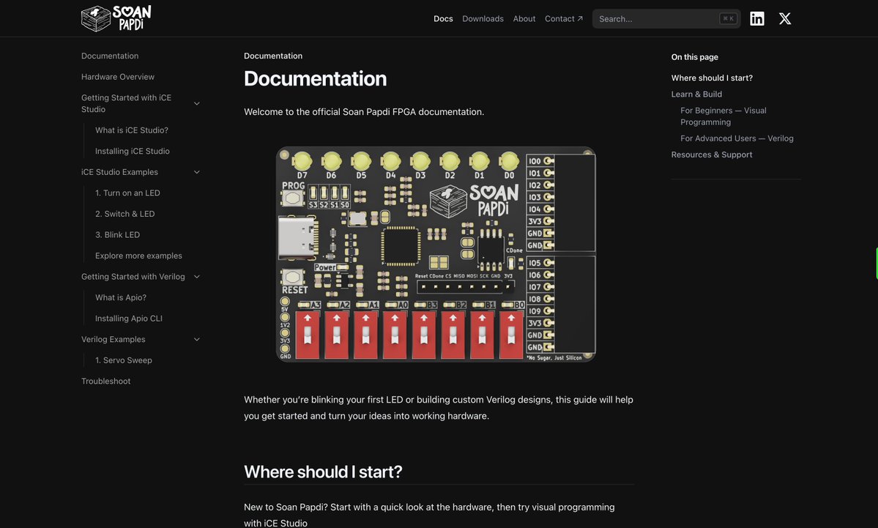878x528 pixels.
Task: Open Explore more examples link
Action: pos(138,256)
